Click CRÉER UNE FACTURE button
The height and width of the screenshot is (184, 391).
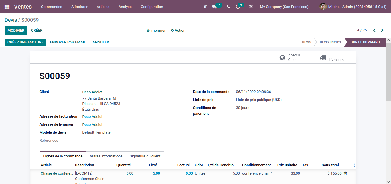(x=25, y=42)
